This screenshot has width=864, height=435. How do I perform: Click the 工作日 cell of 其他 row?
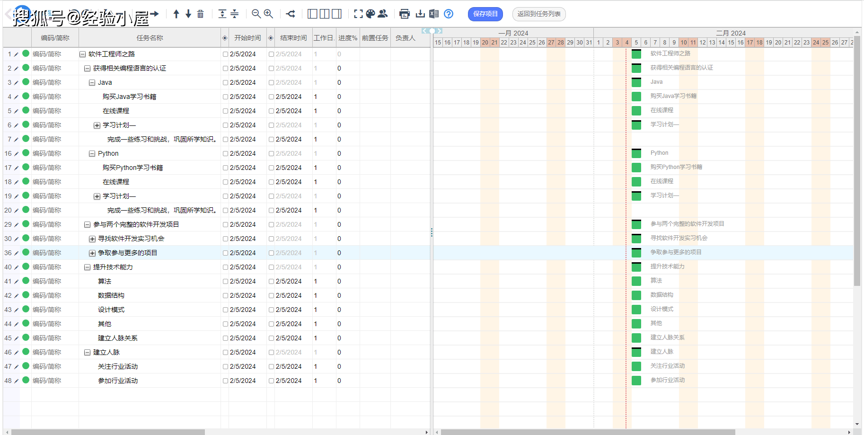point(324,324)
